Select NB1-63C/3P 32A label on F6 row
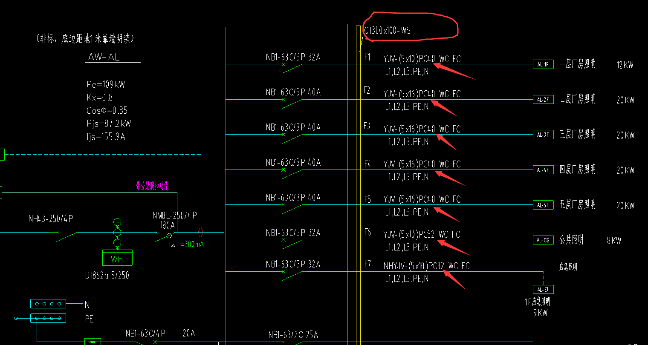648x345 pixels. 293,233
